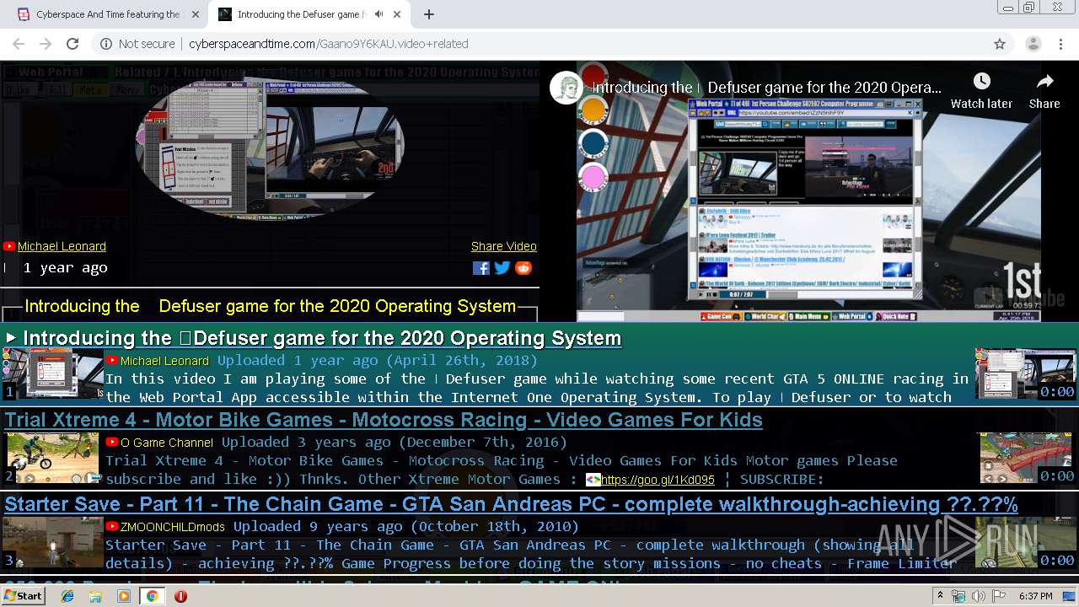The width and height of the screenshot is (1079, 607).
Task: Open a new browser tab
Action: (x=429, y=14)
